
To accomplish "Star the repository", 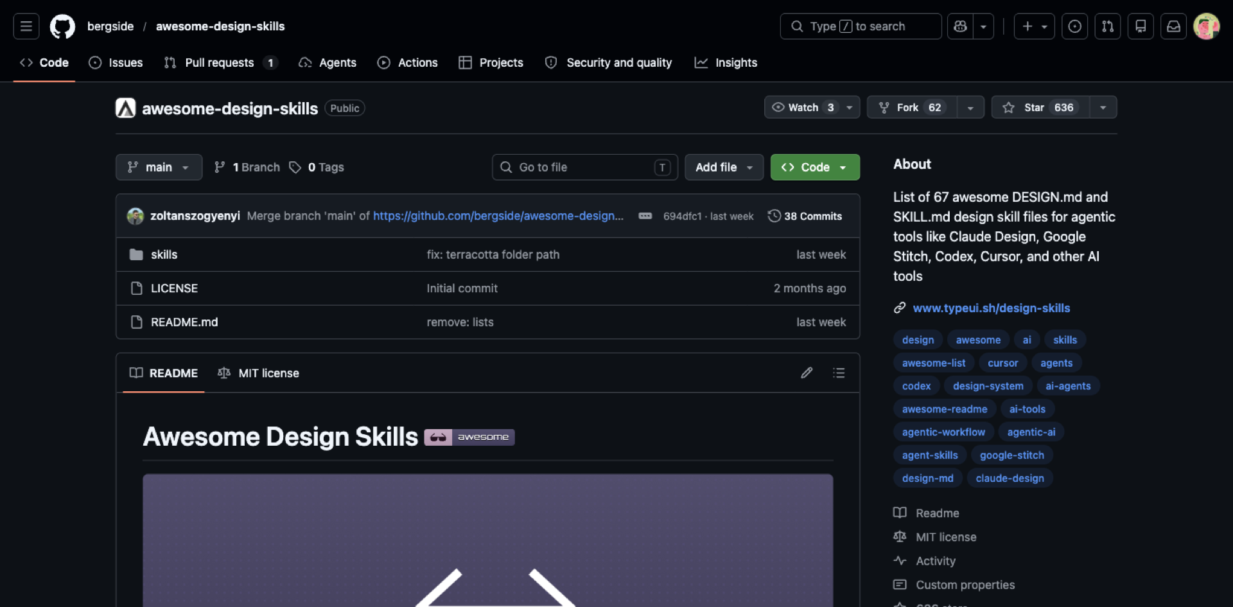I will coord(1040,107).
